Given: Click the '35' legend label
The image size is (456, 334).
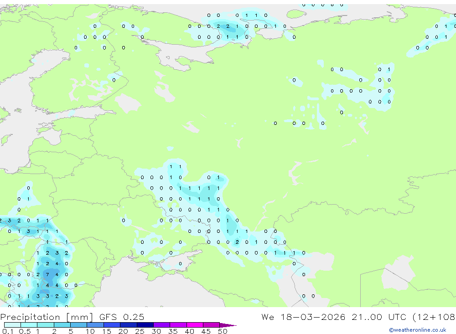Looking at the screenshot, I should coord(173,331).
